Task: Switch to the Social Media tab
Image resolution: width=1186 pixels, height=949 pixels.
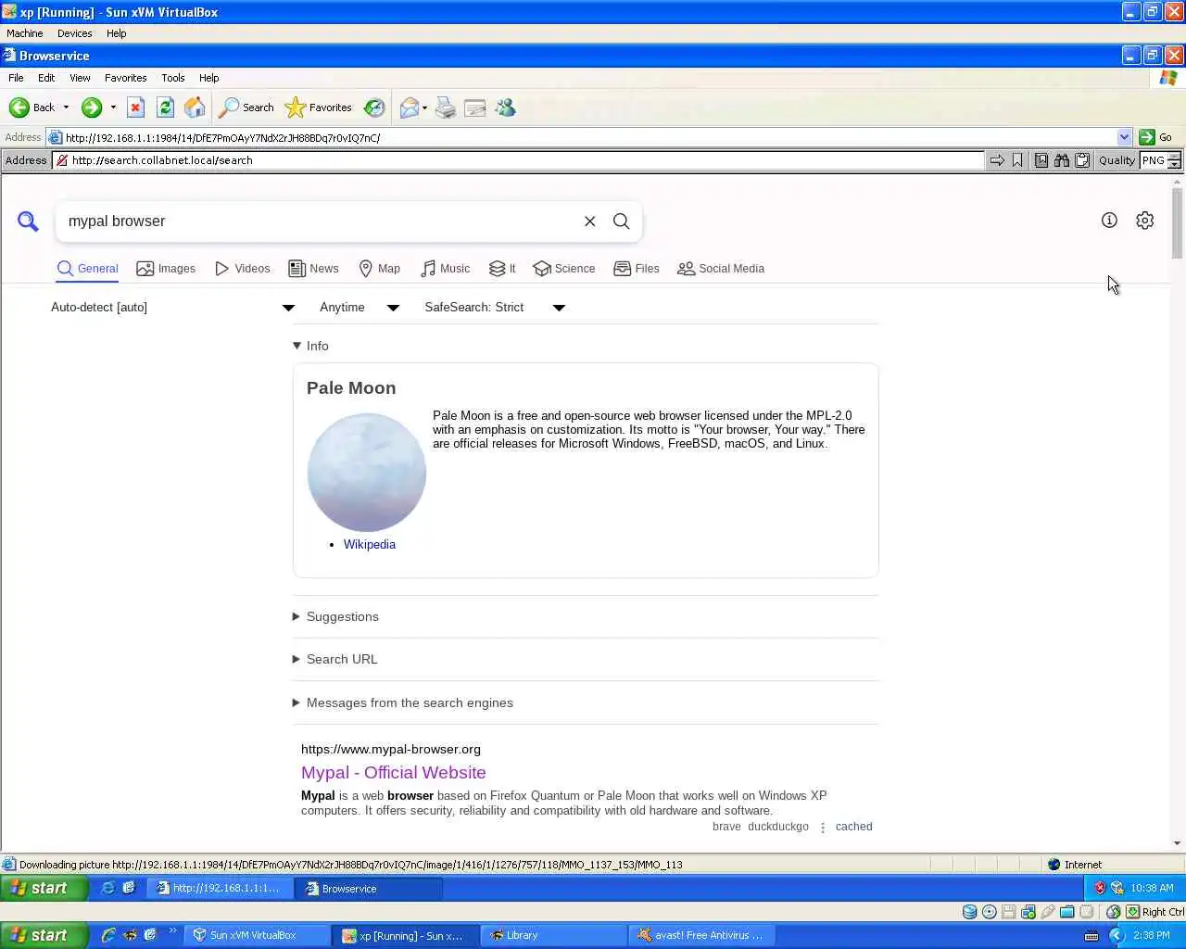Action: (721, 269)
